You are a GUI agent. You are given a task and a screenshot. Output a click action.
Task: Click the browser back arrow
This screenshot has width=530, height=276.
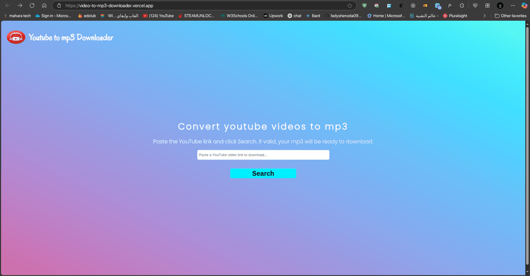(x=7, y=5)
